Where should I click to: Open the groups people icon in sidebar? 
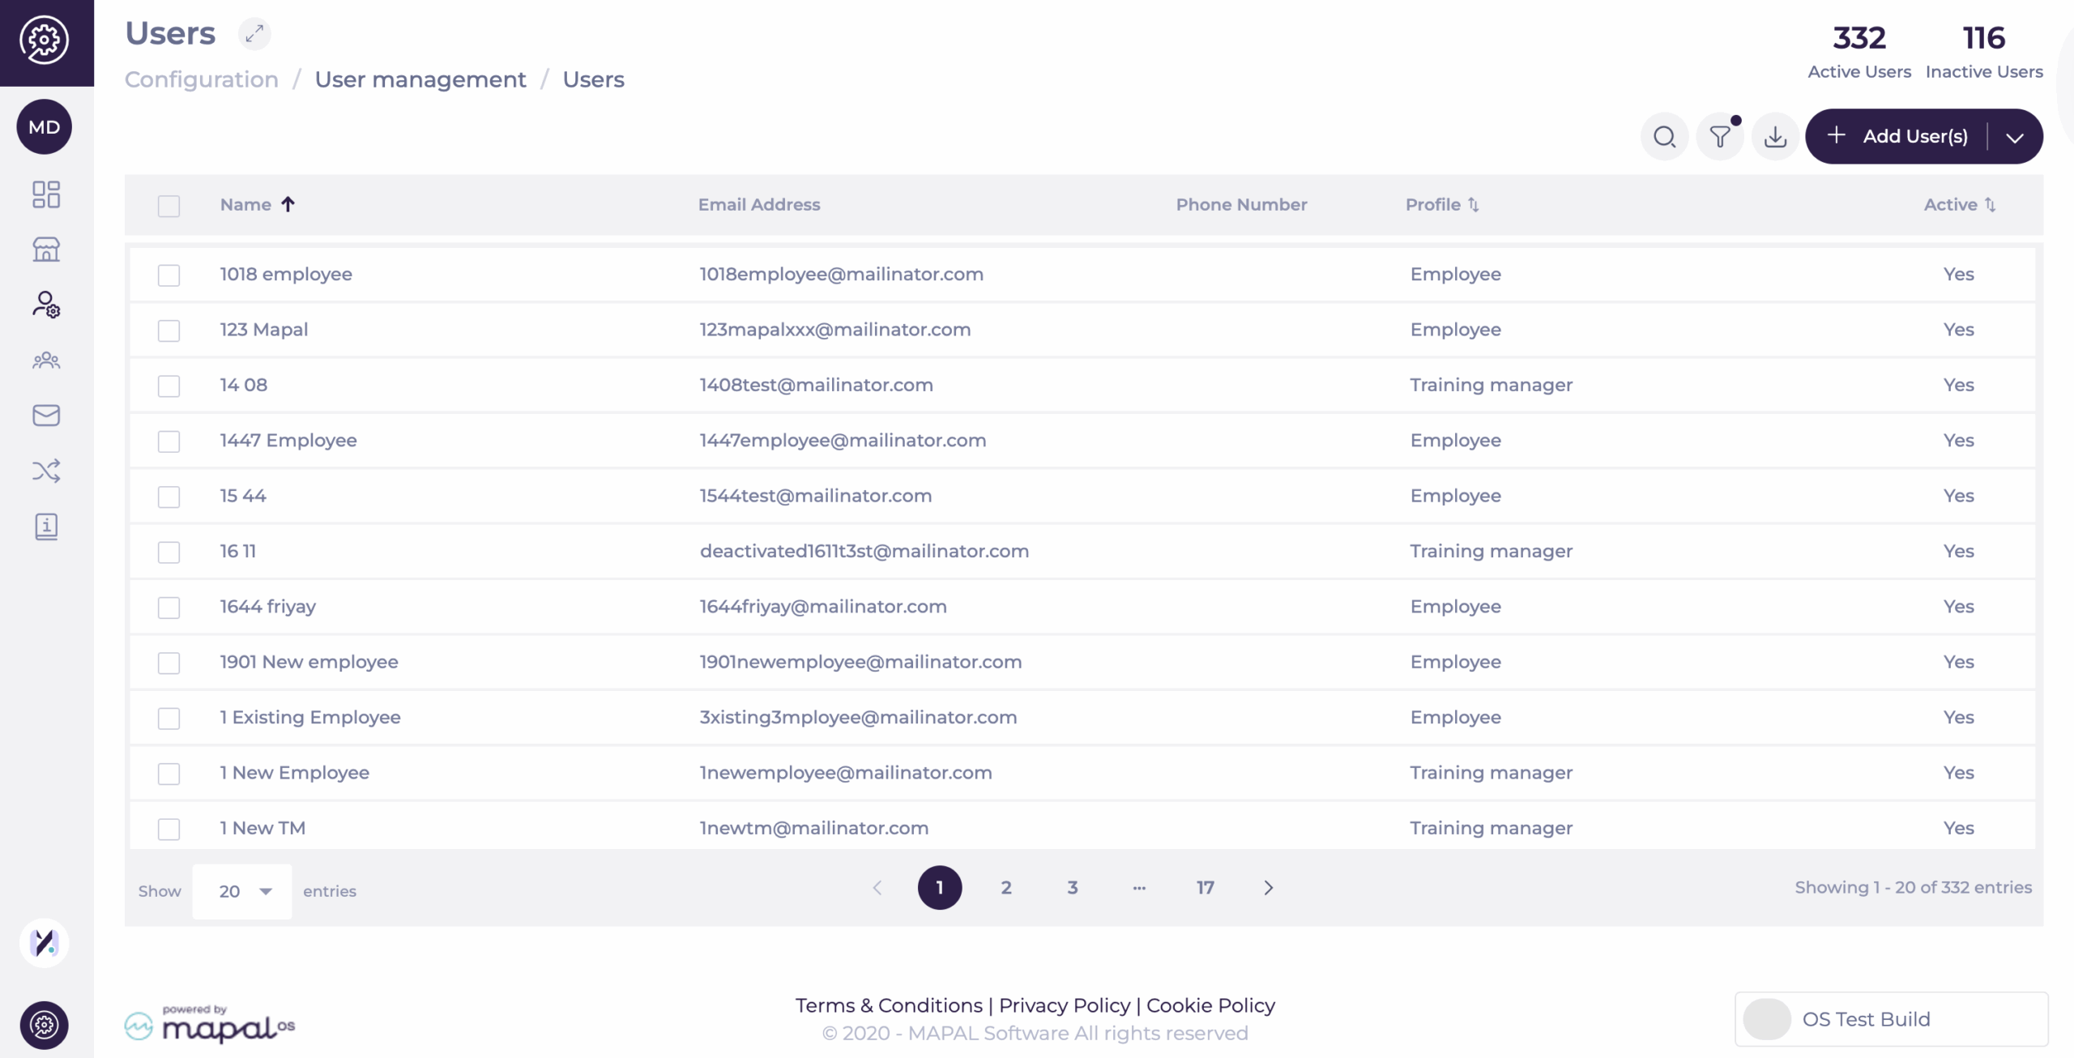click(x=46, y=360)
